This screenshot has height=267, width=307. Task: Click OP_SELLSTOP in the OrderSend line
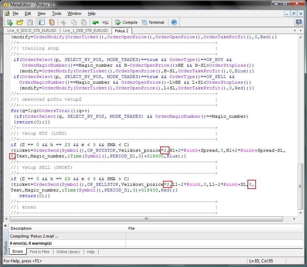pos(102,184)
